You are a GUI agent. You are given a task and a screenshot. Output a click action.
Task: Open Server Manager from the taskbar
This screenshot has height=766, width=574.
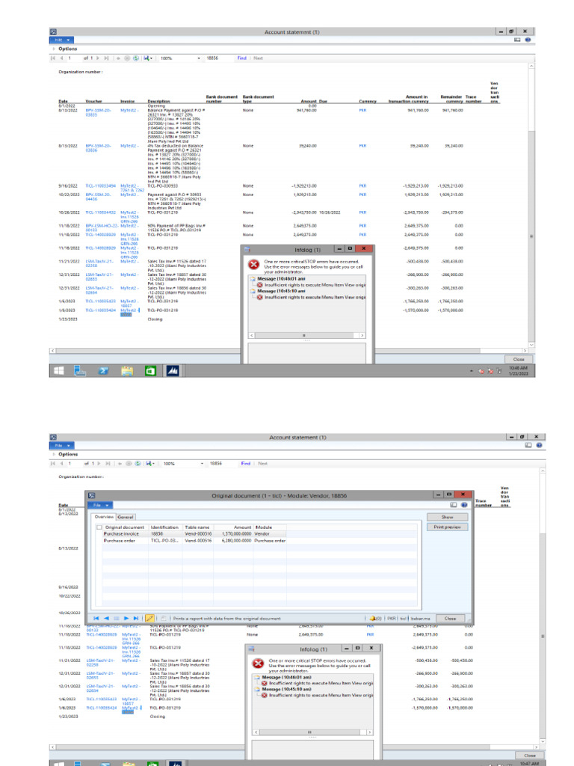[x=80, y=371]
